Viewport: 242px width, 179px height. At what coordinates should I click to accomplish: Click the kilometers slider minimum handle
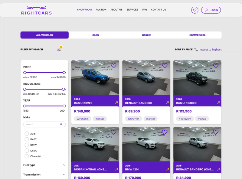tap(25, 89)
